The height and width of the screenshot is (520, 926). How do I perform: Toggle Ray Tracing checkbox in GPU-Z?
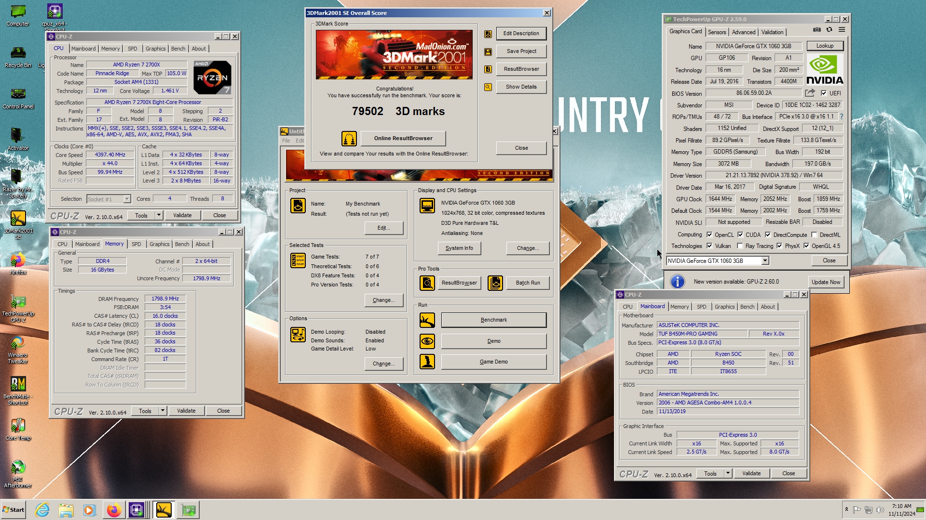click(x=740, y=246)
